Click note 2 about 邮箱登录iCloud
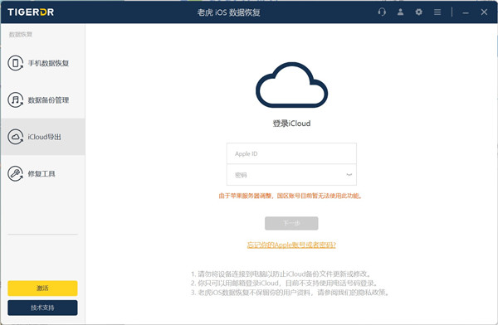The height and width of the screenshot is (325, 498). [x=284, y=283]
